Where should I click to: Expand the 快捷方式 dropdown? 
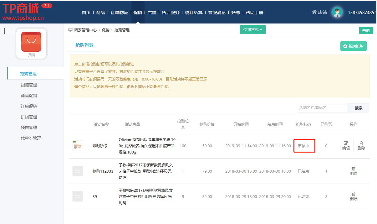[x=253, y=29]
